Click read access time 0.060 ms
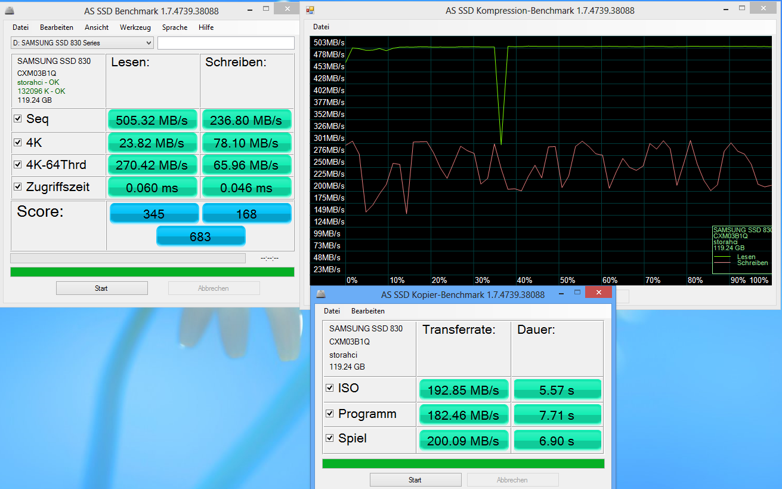This screenshot has width=782, height=489. coord(153,187)
